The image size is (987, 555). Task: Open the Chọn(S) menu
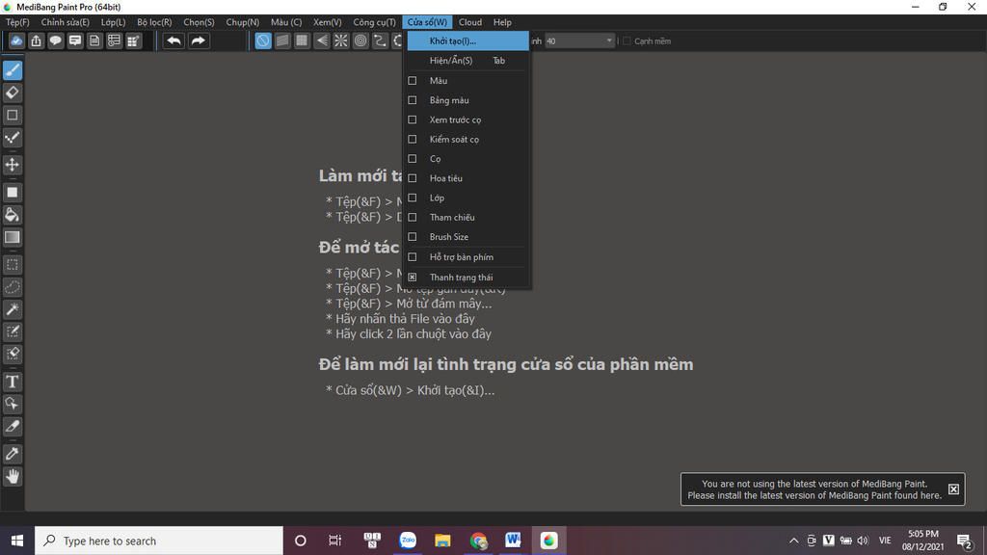coord(199,22)
